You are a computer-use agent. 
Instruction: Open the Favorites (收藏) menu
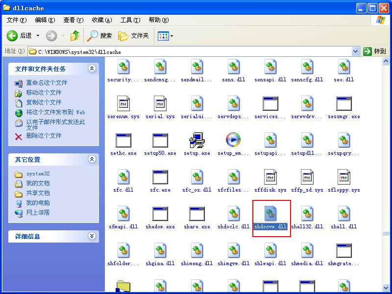[102, 20]
